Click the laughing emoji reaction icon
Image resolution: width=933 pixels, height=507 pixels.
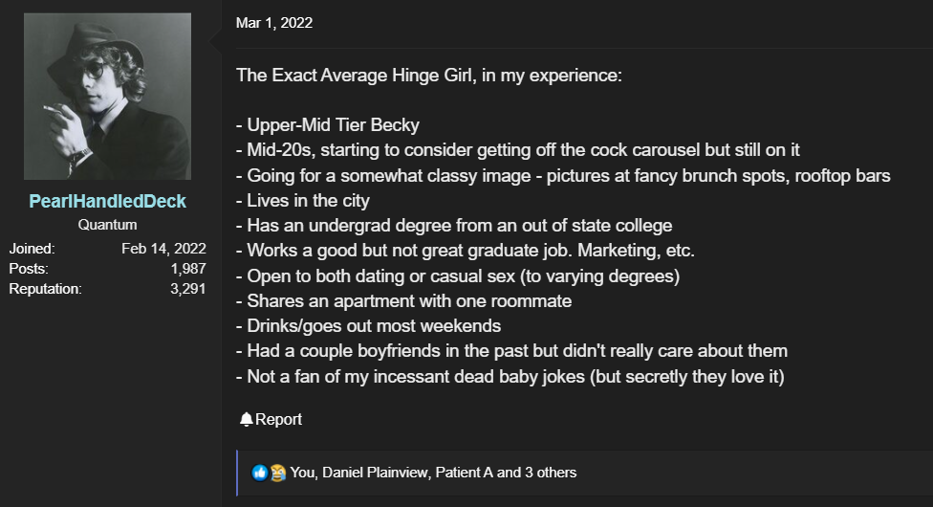click(x=277, y=473)
